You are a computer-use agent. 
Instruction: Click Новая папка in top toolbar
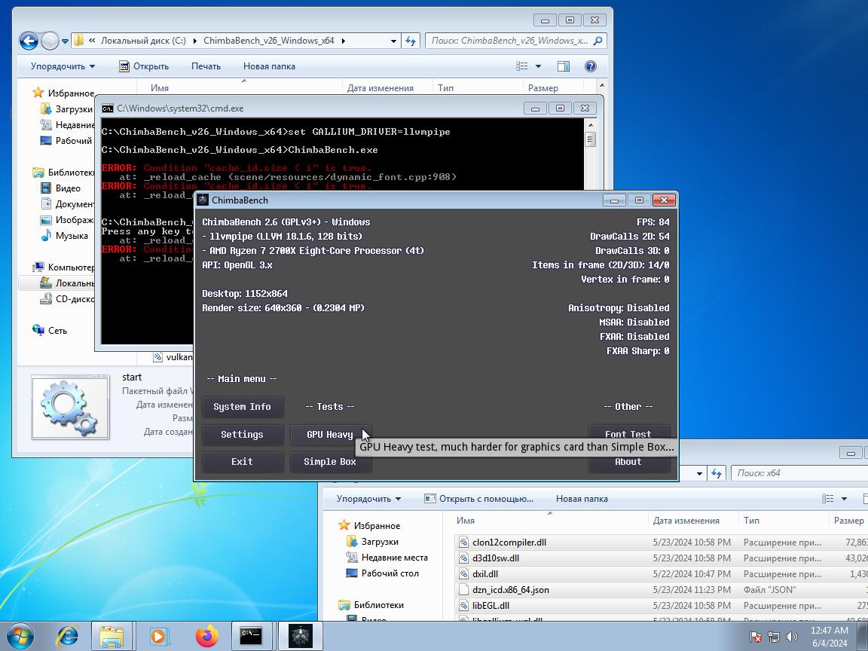(269, 66)
